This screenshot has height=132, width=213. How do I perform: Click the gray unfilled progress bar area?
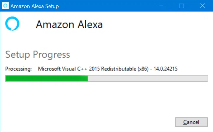point(148,78)
